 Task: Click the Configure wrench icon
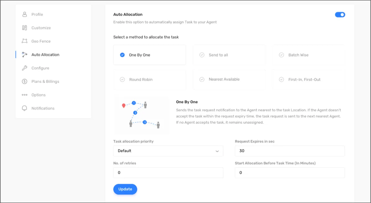(25, 68)
